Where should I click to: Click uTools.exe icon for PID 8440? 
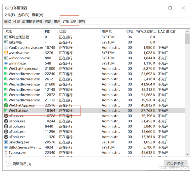(x=6, y=126)
